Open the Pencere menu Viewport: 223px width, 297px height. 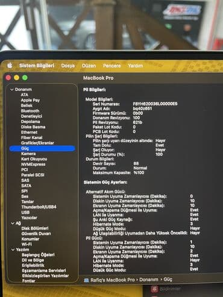click(112, 66)
